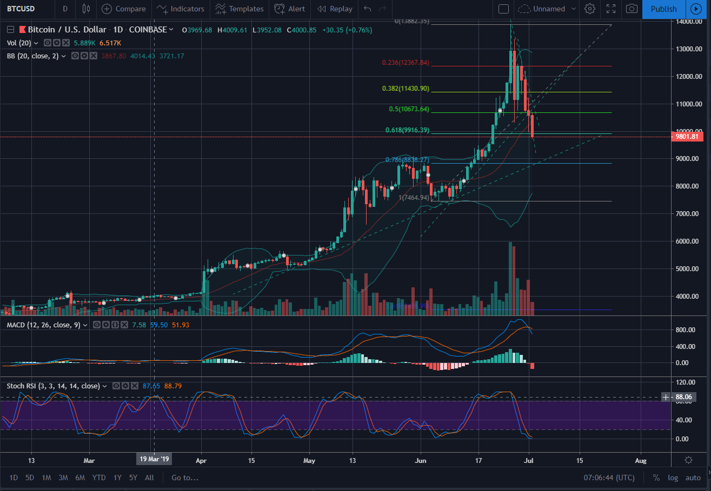This screenshot has width=711, height=491.
Task: Remove the MACD indicator
Action: (124, 325)
